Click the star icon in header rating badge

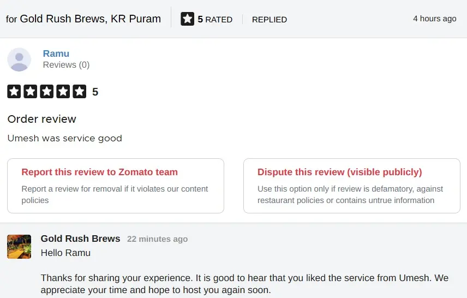(187, 19)
